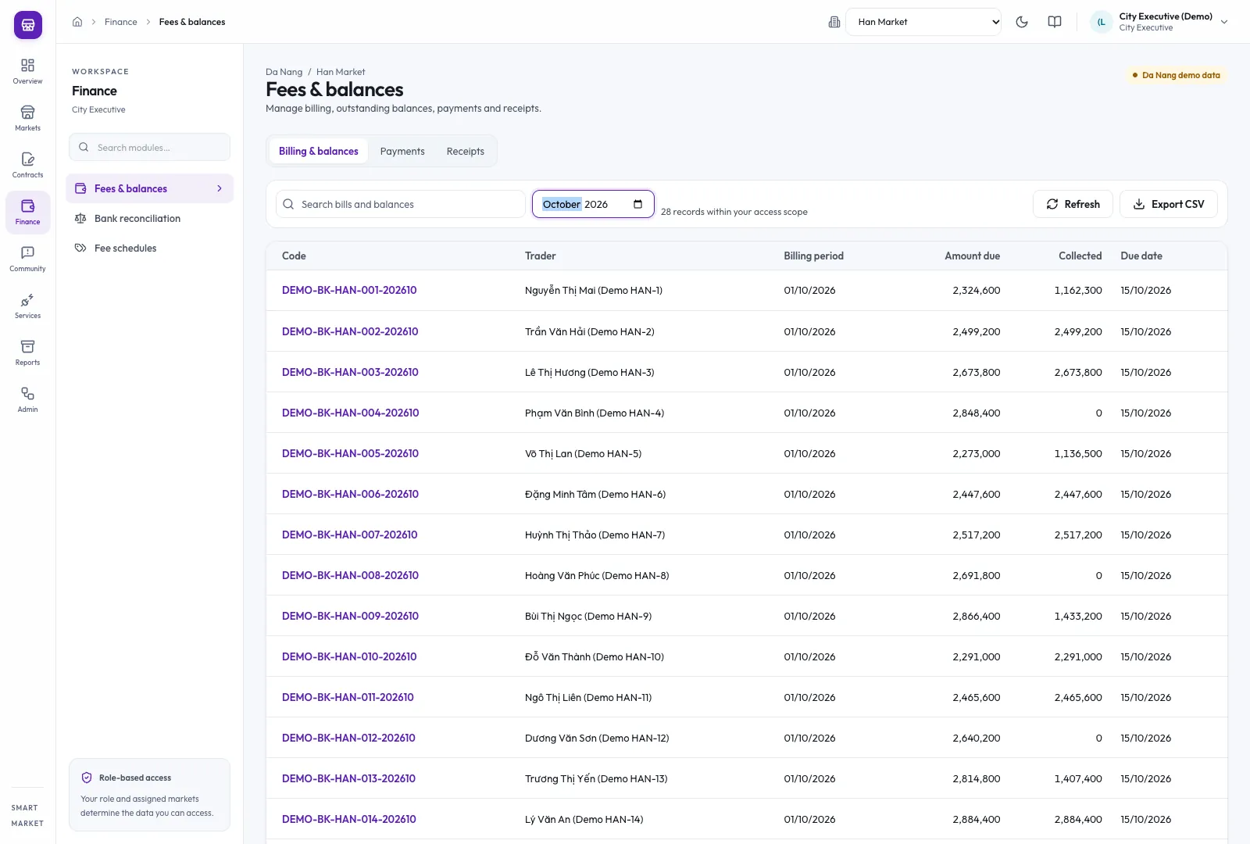Click the Collected column header
Image resolution: width=1250 pixels, height=844 pixels.
pyautogui.click(x=1080, y=256)
